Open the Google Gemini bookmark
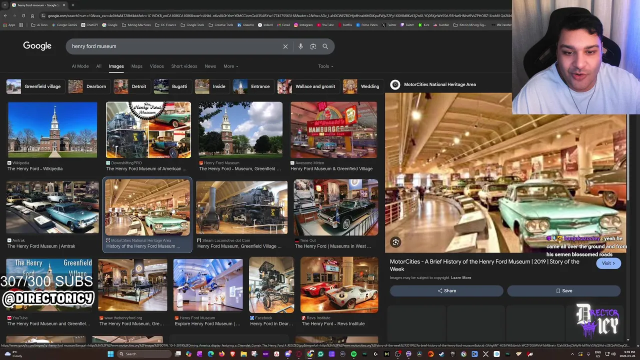 pyautogui.click(x=64, y=25)
